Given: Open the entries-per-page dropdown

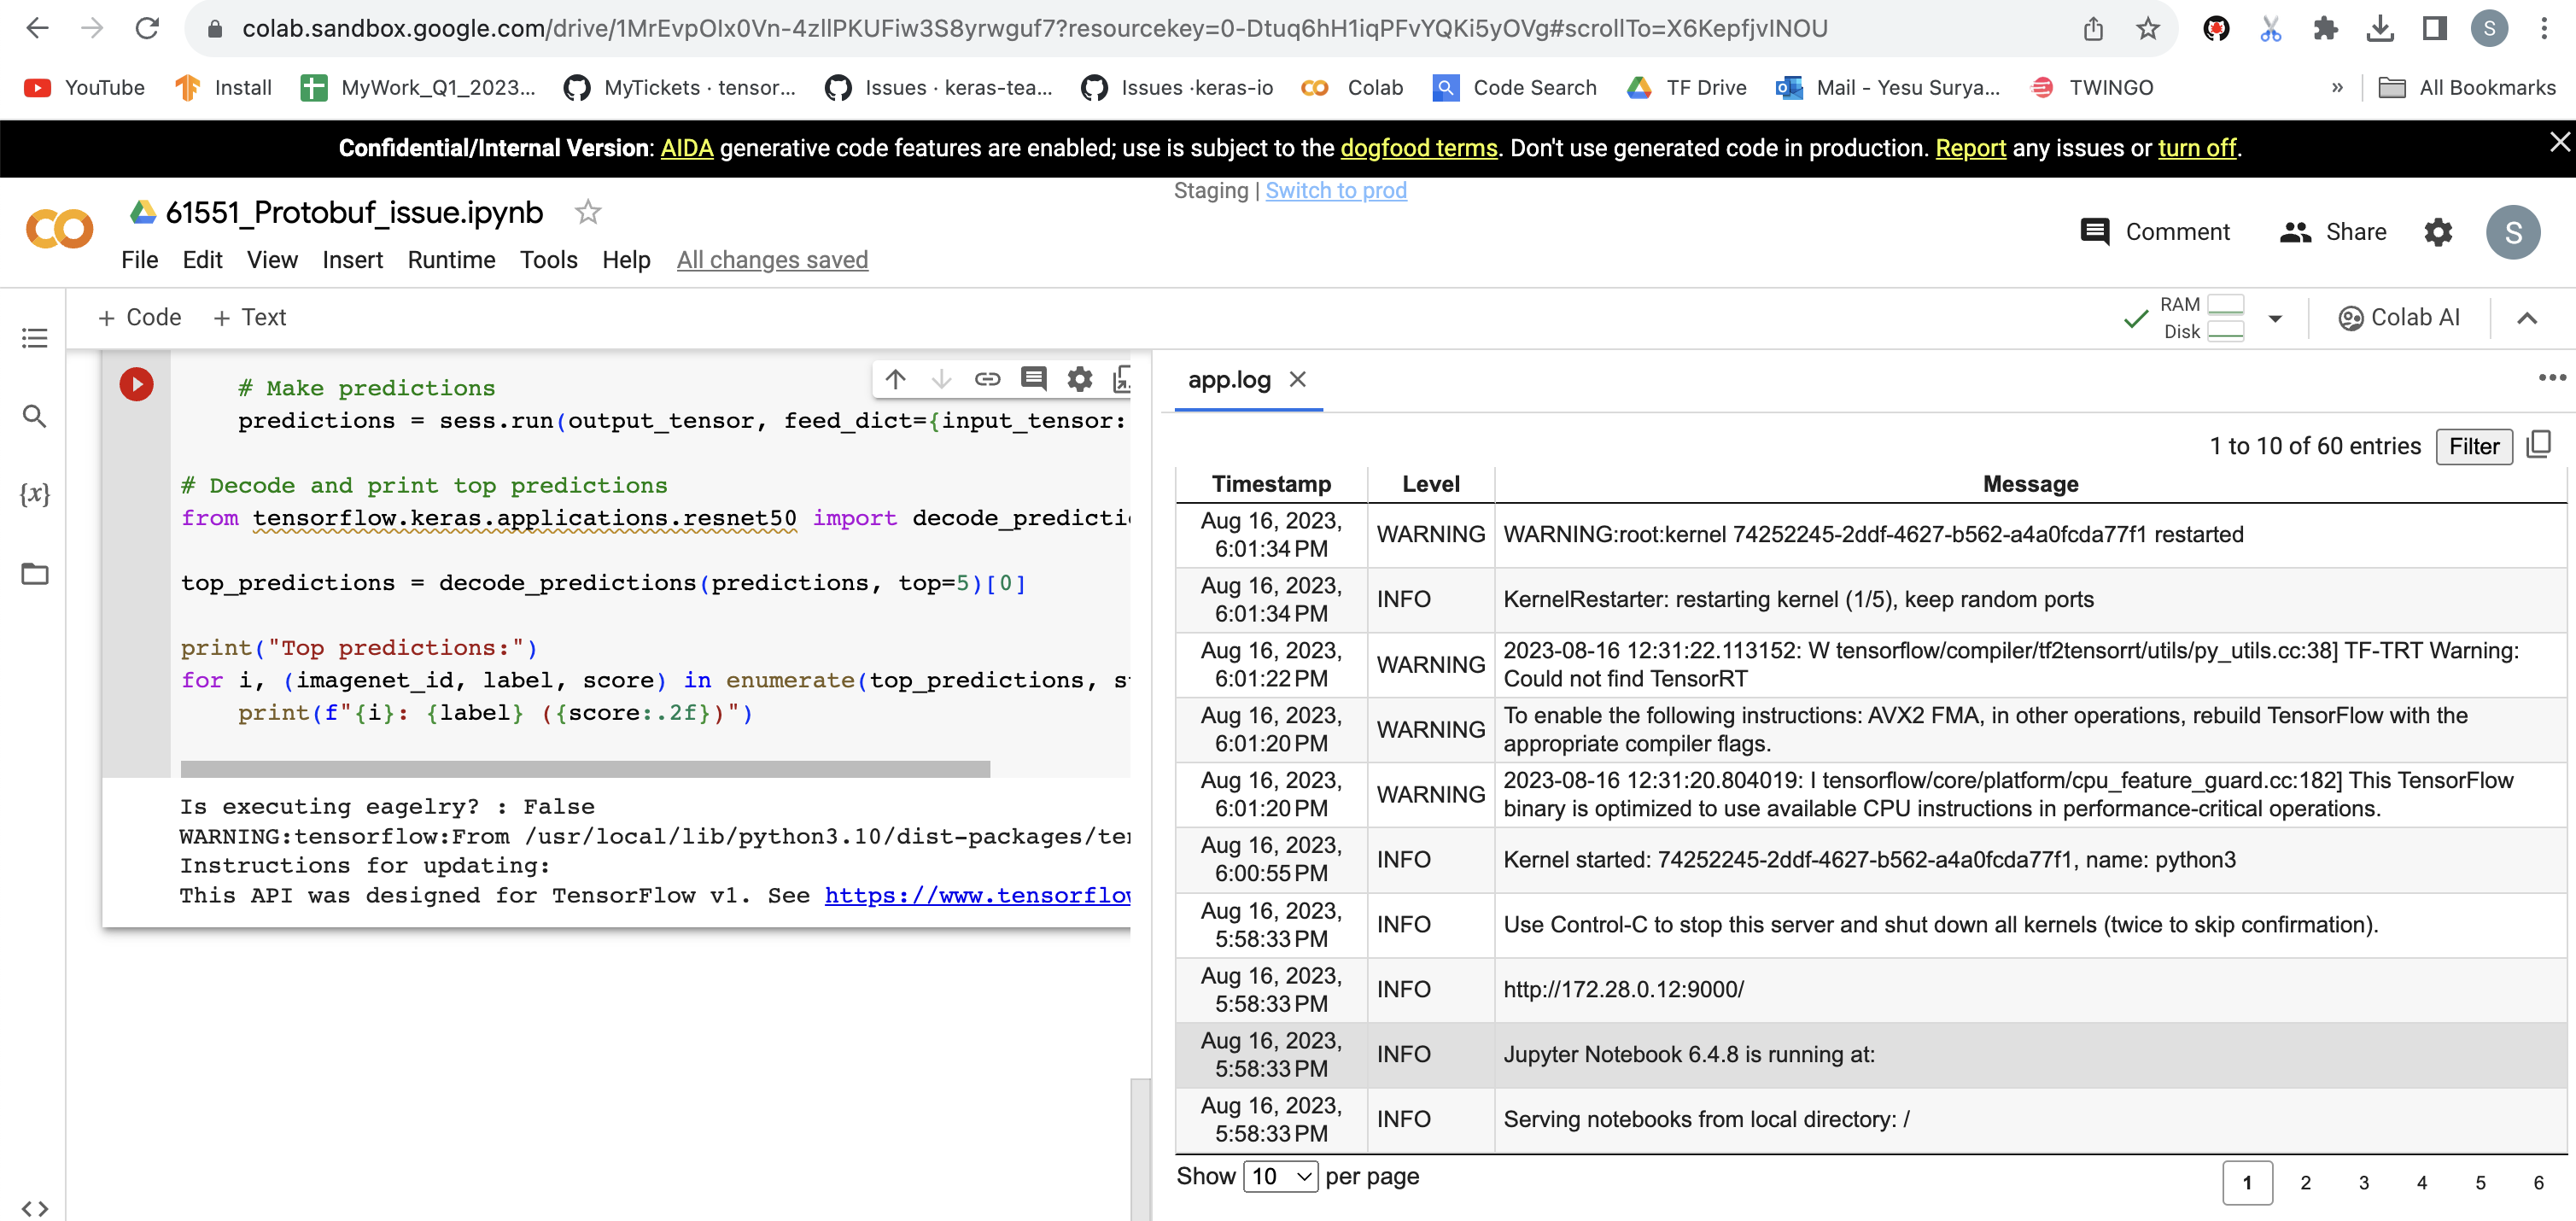Looking at the screenshot, I should click(1280, 1177).
